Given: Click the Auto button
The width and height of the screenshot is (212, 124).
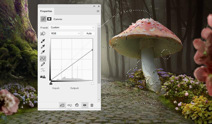Looking at the screenshot, I should tap(89, 33).
